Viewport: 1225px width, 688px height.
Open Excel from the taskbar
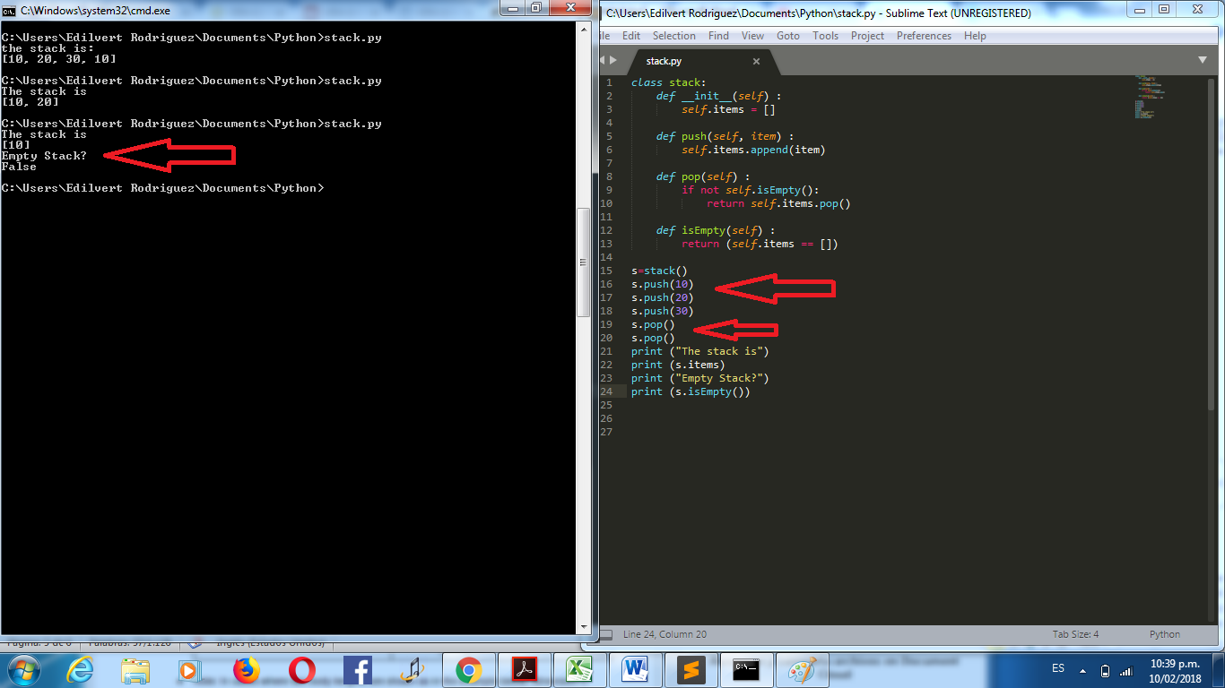tap(579, 669)
